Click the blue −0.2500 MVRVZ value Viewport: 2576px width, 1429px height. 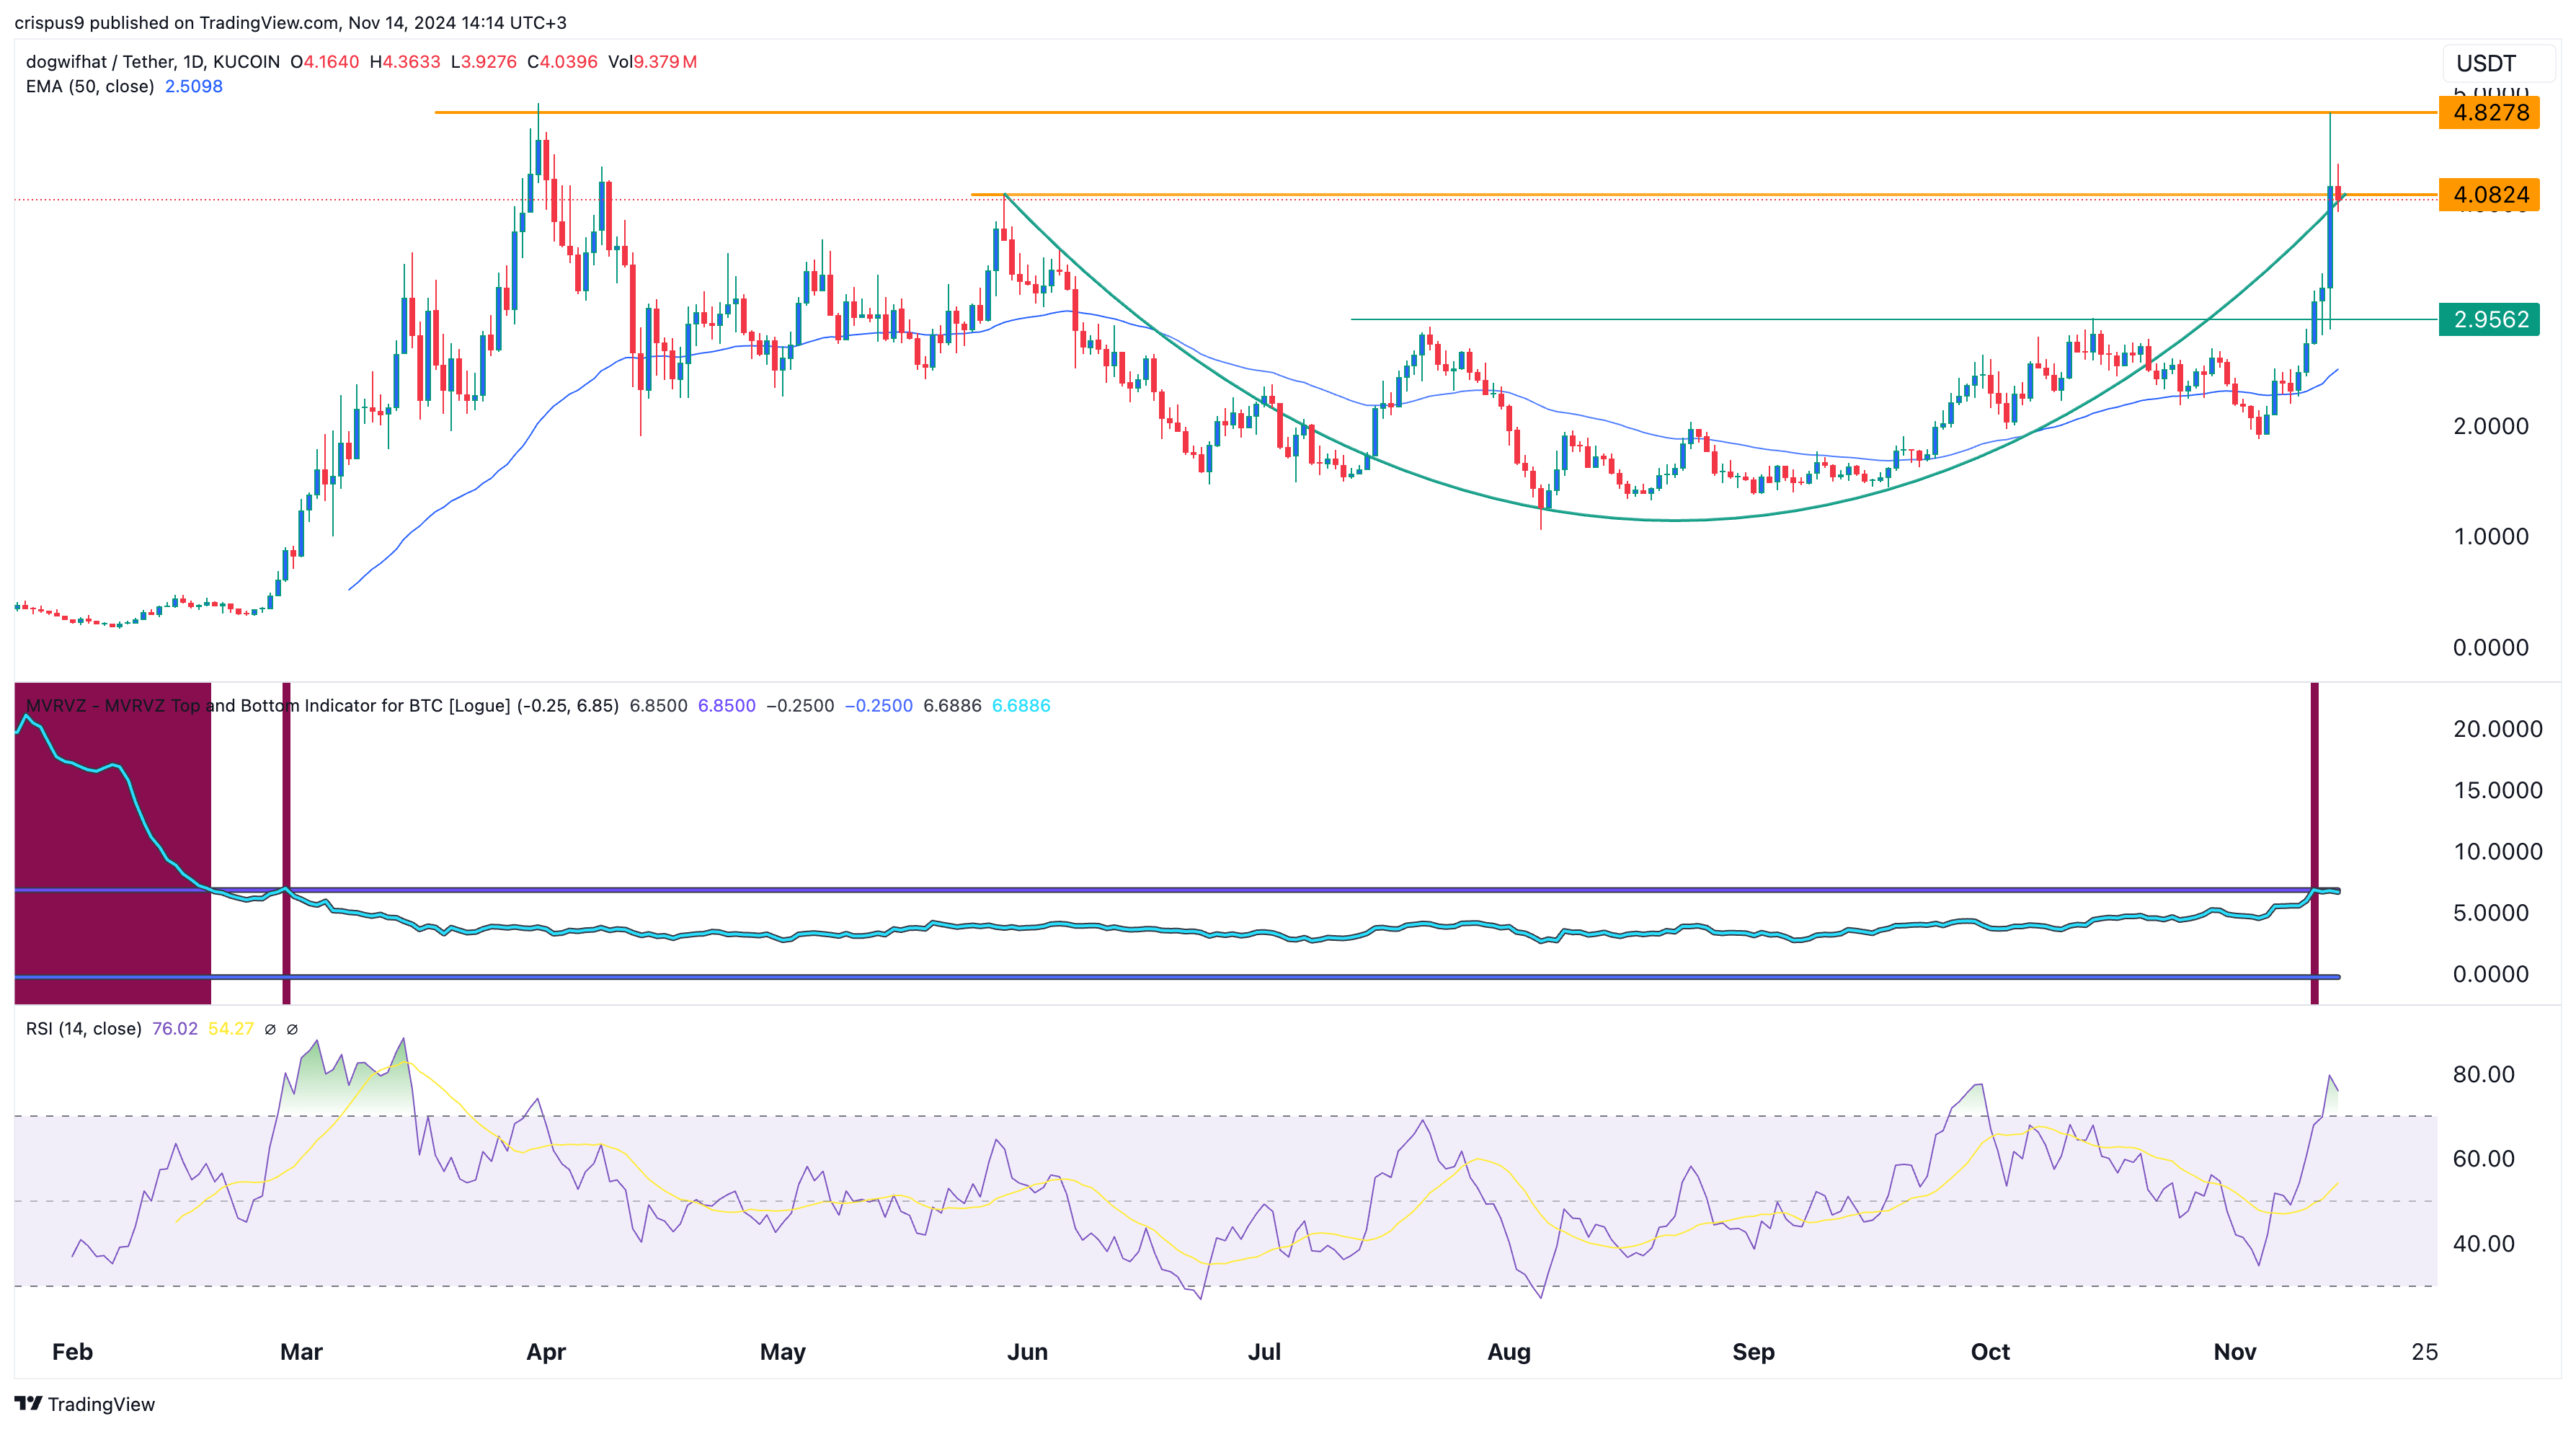pyautogui.click(x=879, y=706)
